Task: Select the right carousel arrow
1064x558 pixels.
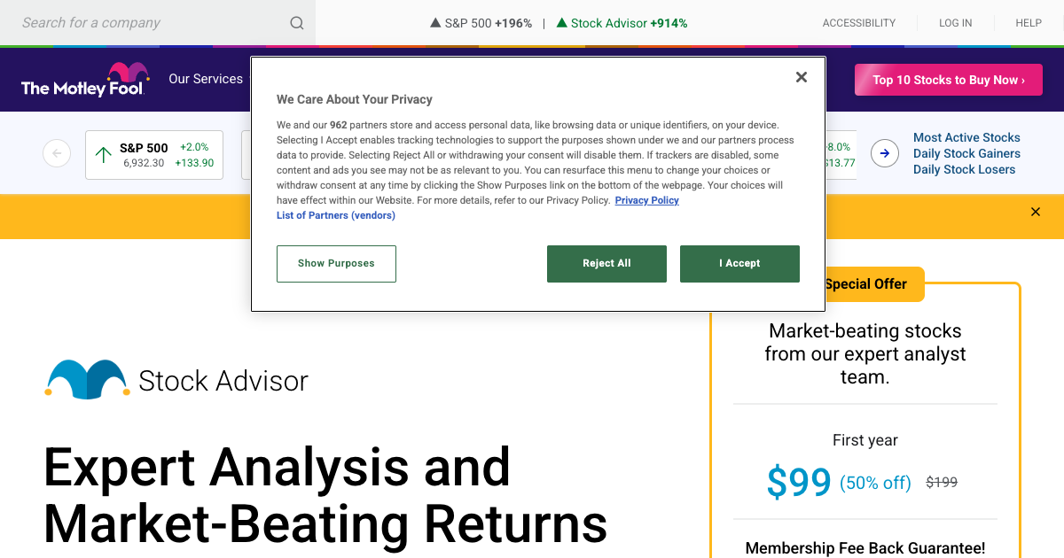Action: (884, 153)
